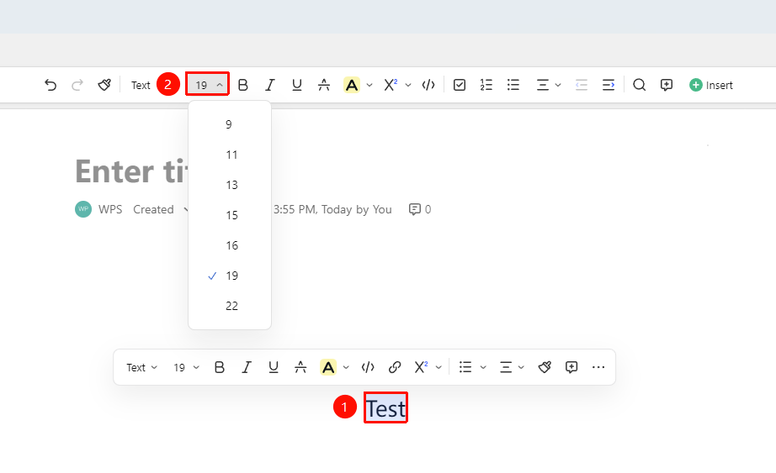
Task: Open highlight color dropdown arrow in top toolbar
Action: (369, 85)
